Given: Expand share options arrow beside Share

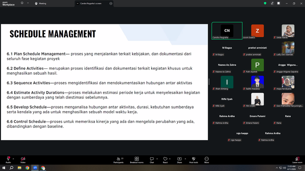Looking at the screenshot, I should tap(185, 159).
